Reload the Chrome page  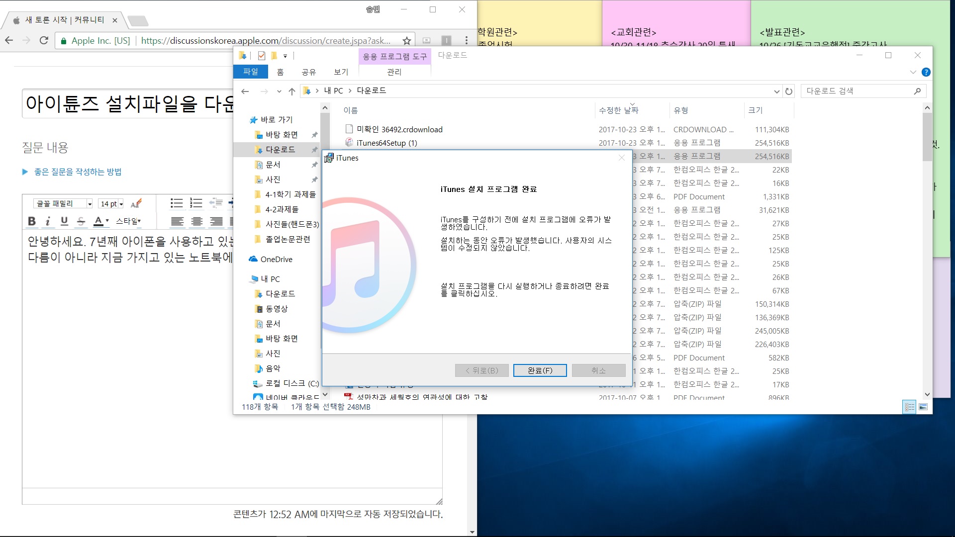[44, 41]
